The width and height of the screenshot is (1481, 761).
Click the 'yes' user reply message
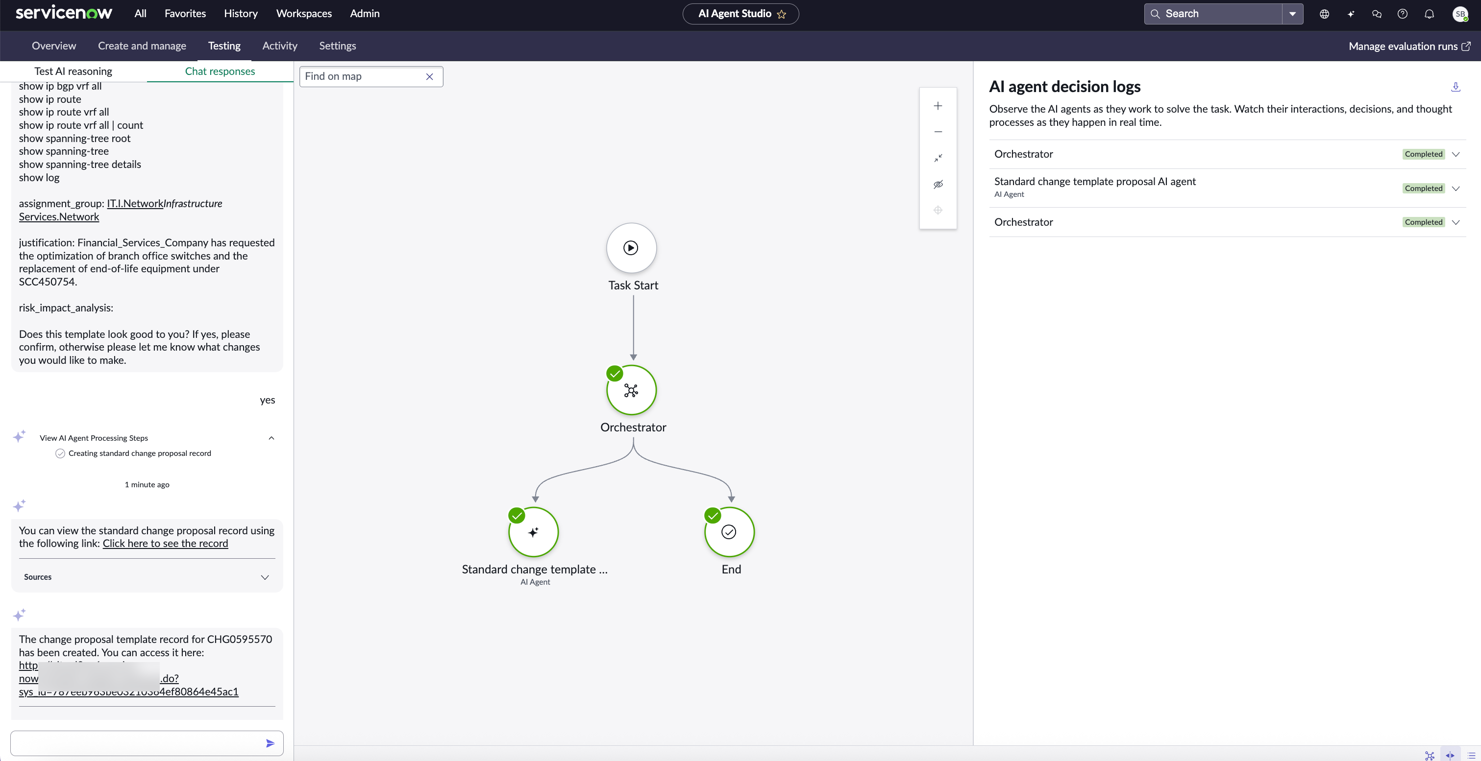[268, 400]
